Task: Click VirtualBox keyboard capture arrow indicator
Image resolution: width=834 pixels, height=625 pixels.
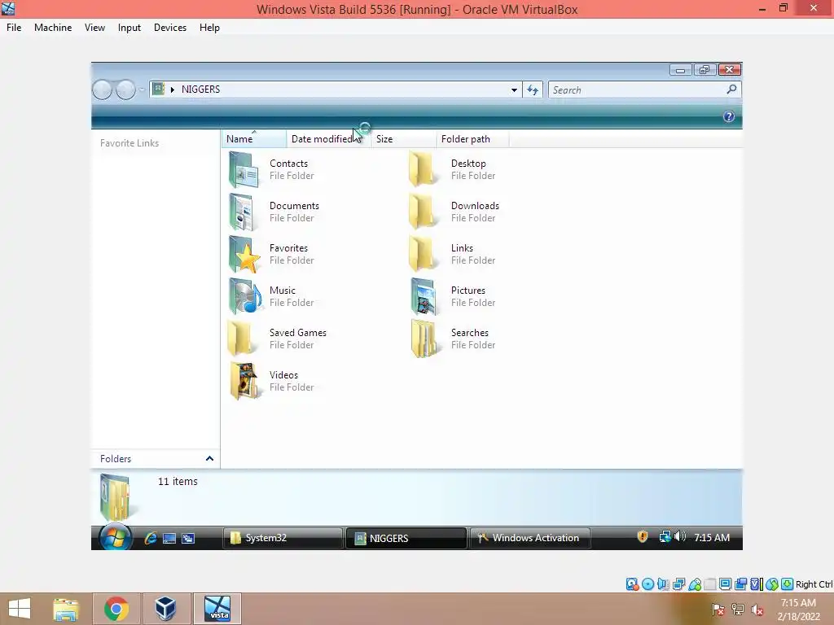Action: (x=788, y=584)
